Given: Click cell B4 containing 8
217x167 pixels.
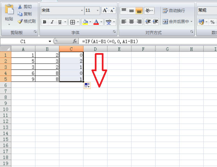Looking at the screenshot, I should tap(47, 73).
